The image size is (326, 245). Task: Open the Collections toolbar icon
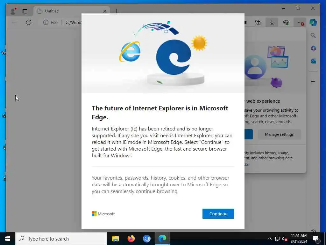[x=258, y=22]
